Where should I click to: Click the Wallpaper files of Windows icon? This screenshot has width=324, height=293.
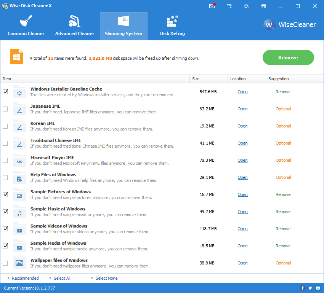coord(19,263)
